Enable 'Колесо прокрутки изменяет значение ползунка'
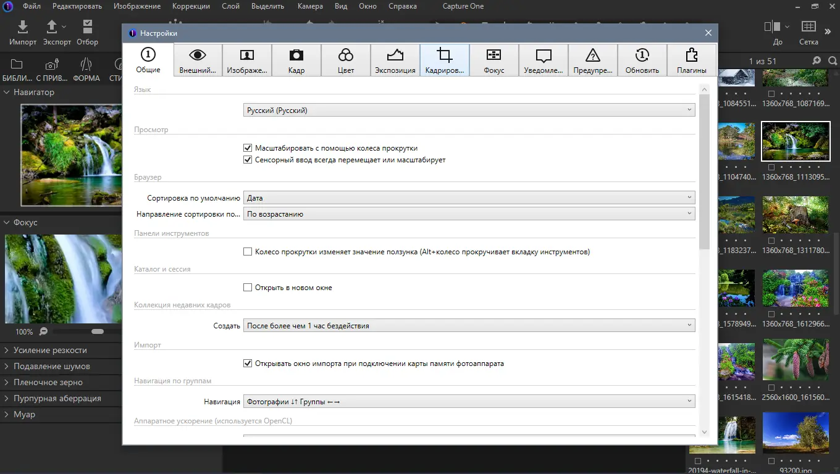This screenshot has width=840, height=474. [248, 252]
